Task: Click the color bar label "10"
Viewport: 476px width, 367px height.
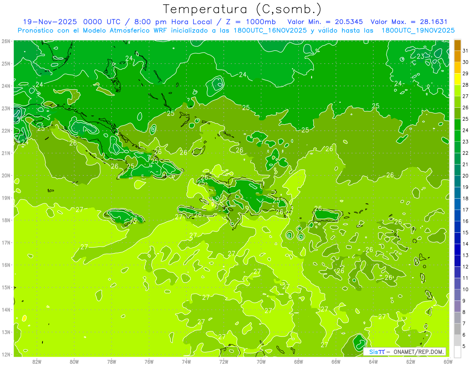Action: (x=466, y=289)
